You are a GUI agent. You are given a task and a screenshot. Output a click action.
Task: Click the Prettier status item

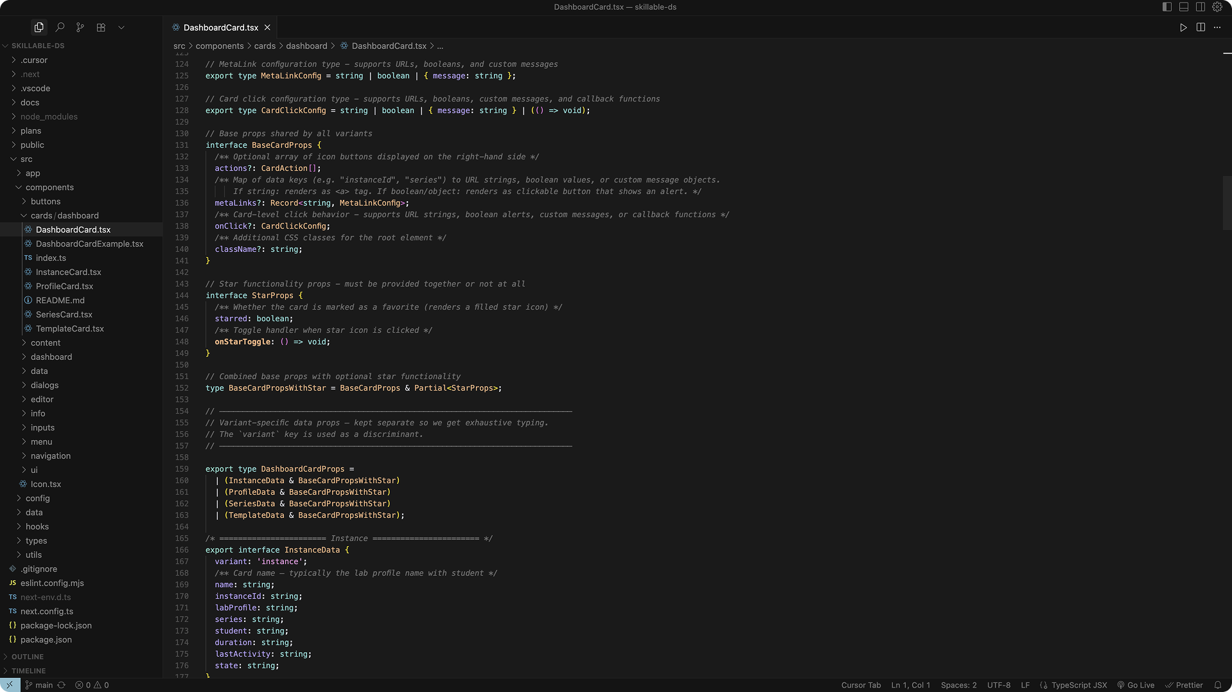[x=1184, y=685]
